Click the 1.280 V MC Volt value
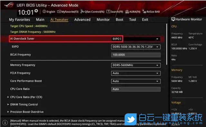The height and width of the screenshot is (127, 206). (192, 81)
